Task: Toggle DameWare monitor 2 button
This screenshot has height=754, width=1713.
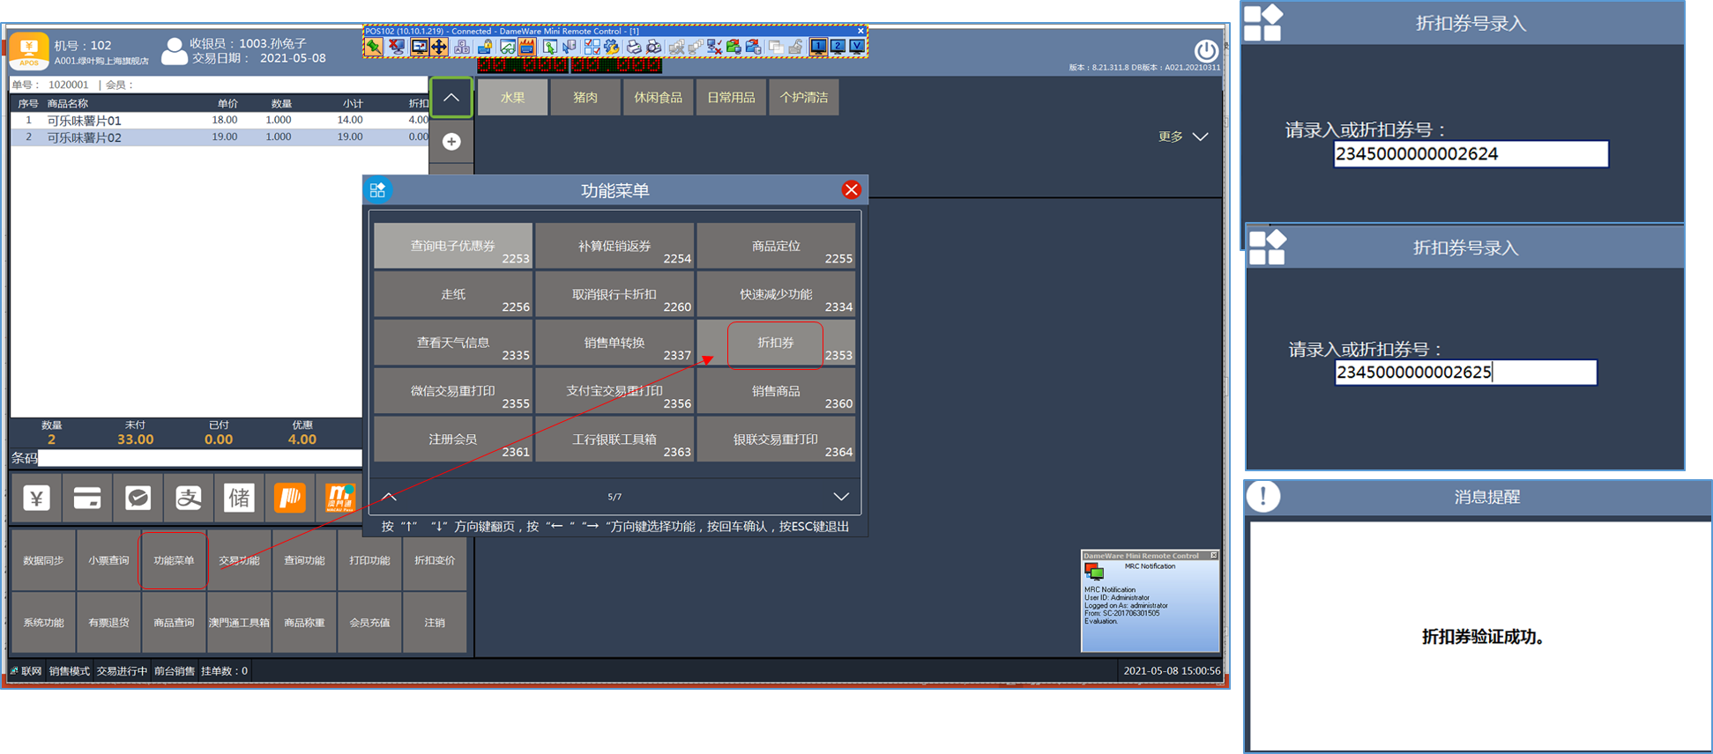Action: [838, 47]
